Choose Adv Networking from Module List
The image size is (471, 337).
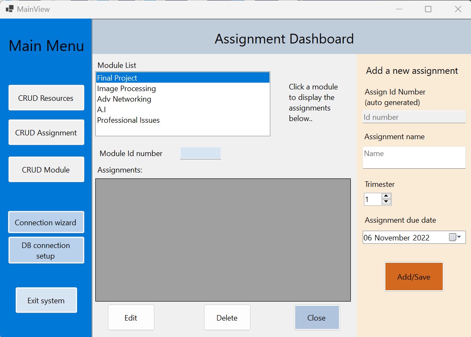(x=124, y=99)
